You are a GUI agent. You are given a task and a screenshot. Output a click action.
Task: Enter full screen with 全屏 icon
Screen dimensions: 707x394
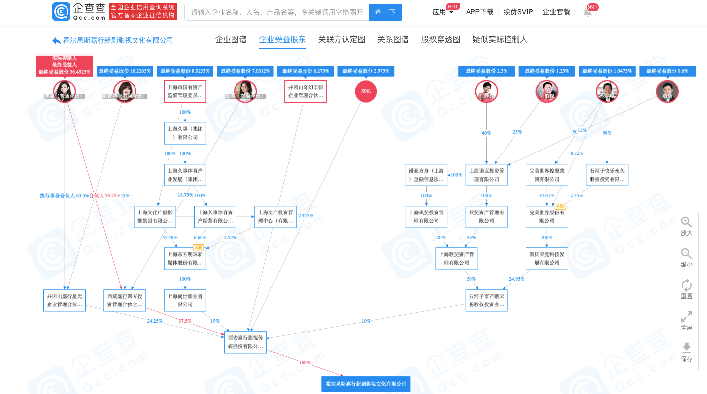tap(686, 316)
